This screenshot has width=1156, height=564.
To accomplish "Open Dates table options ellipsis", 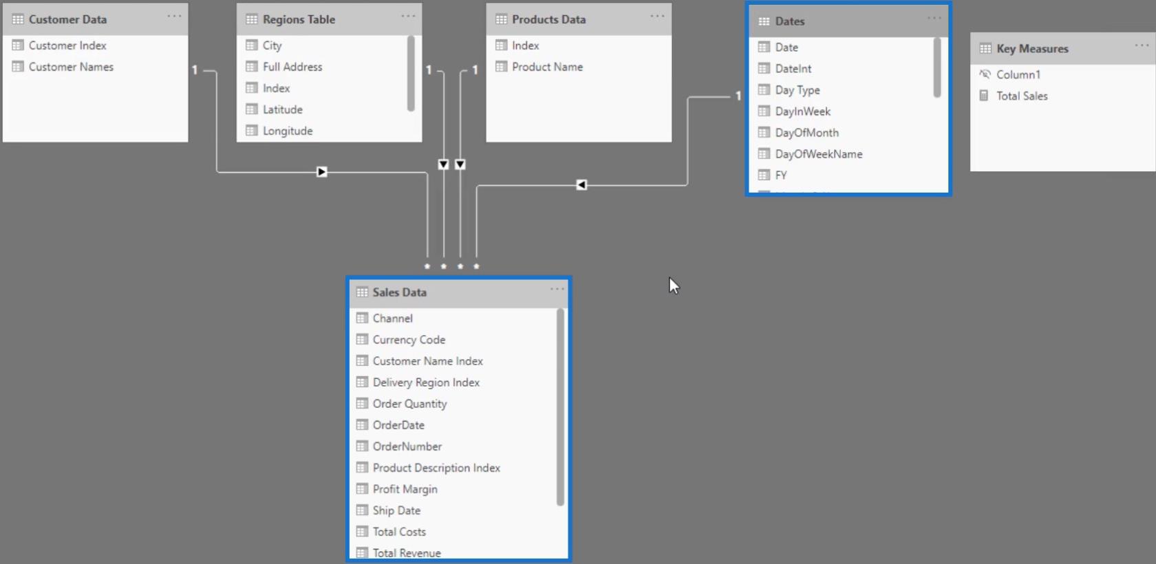I will 934,18.
